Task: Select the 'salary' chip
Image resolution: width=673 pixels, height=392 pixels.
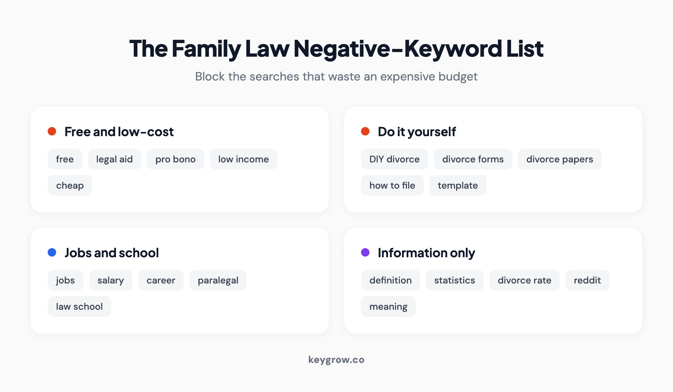Action: [x=110, y=280]
